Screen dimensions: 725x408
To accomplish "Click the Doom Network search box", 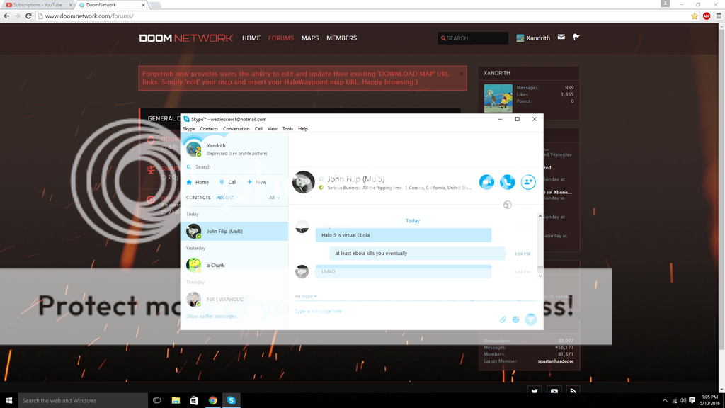I will [473, 38].
